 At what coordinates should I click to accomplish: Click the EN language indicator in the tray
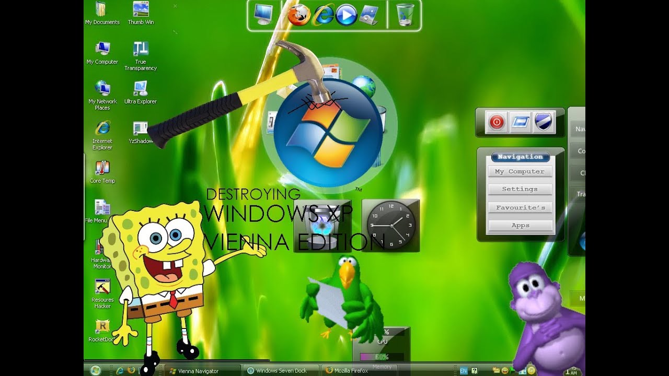click(x=464, y=371)
